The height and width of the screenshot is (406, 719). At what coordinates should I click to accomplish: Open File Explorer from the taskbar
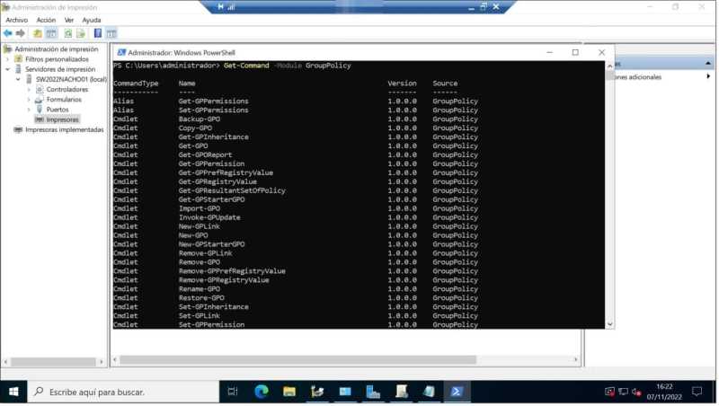click(289, 392)
